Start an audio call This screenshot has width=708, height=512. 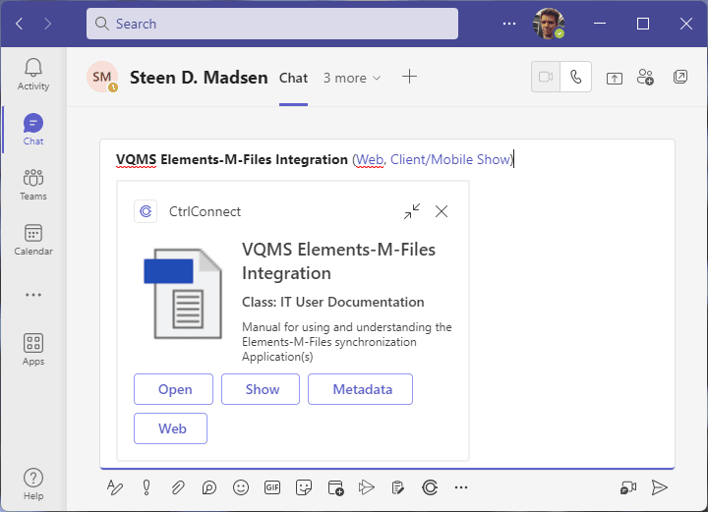click(x=575, y=77)
